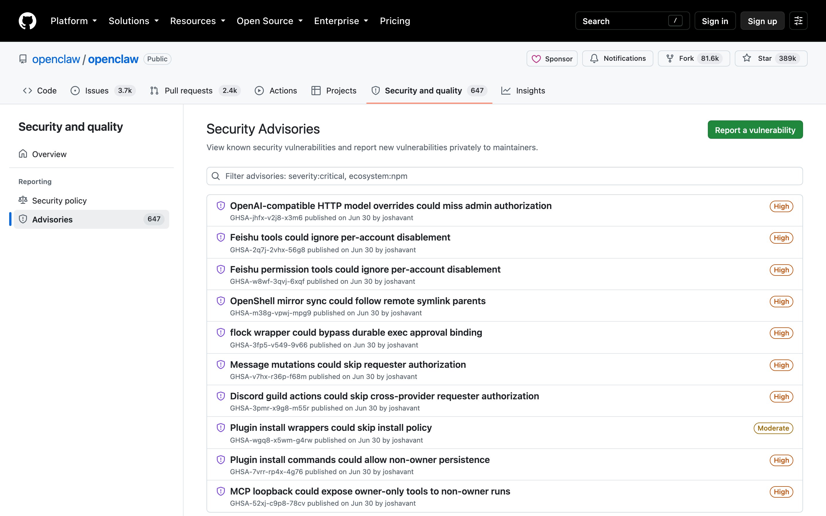This screenshot has height=516, width=826.
Task: Switch to the Projects tab
Action: click(x=334, y=90)
